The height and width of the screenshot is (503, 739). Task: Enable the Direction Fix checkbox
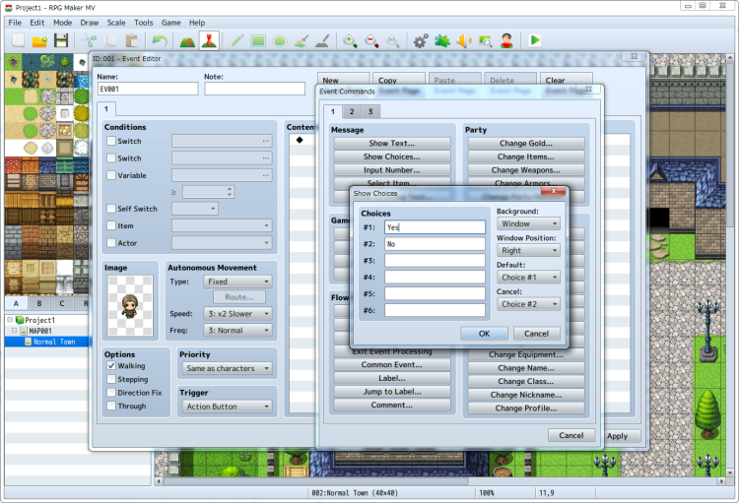pyautogui.click(x=111, y=392)
